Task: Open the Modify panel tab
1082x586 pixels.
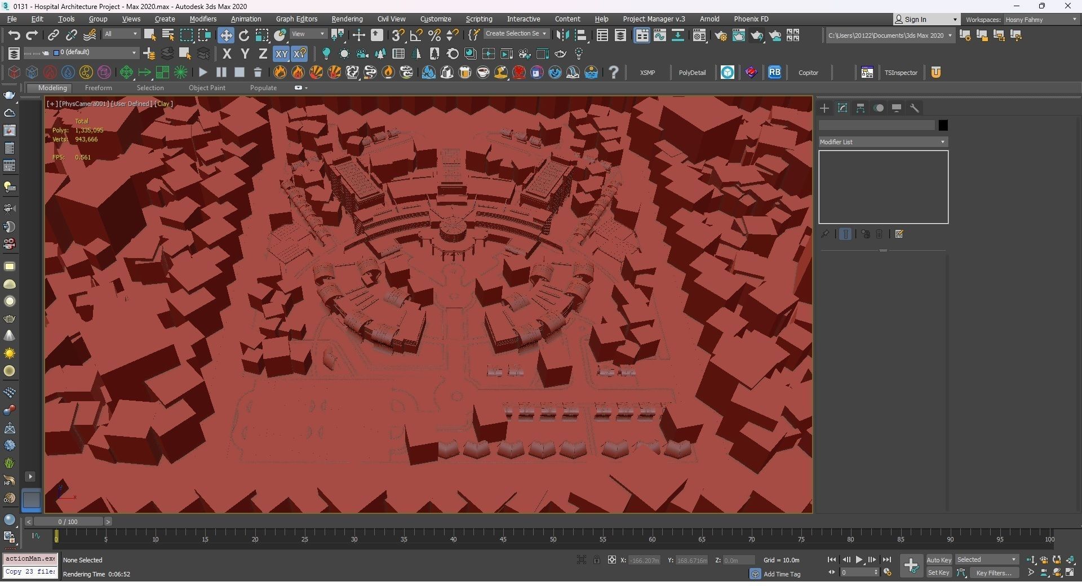Action: tap(842, 108)
